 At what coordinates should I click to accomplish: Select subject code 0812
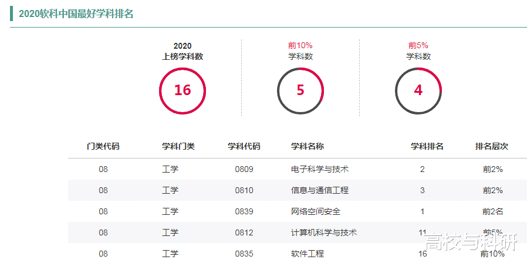tap(244, 232)
